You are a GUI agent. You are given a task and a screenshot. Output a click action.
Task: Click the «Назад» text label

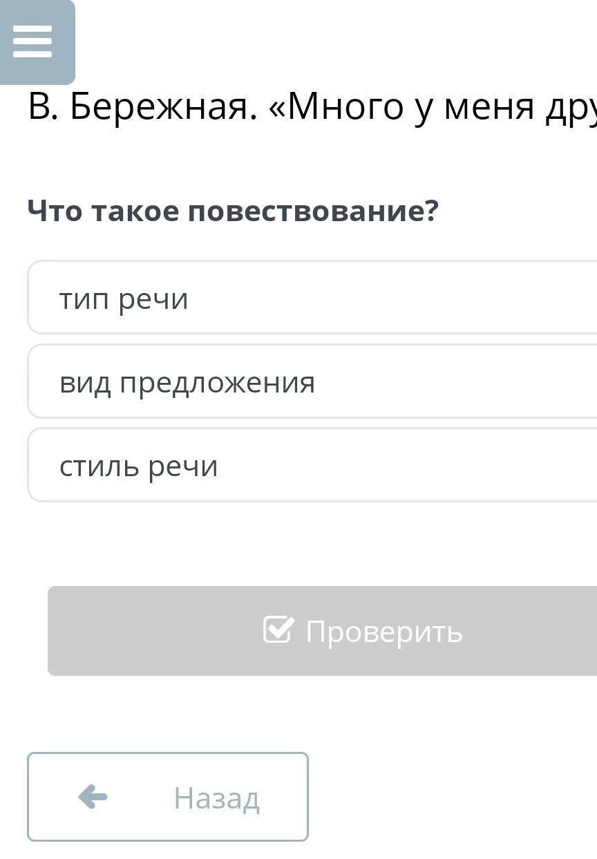[x=216, y=798]
